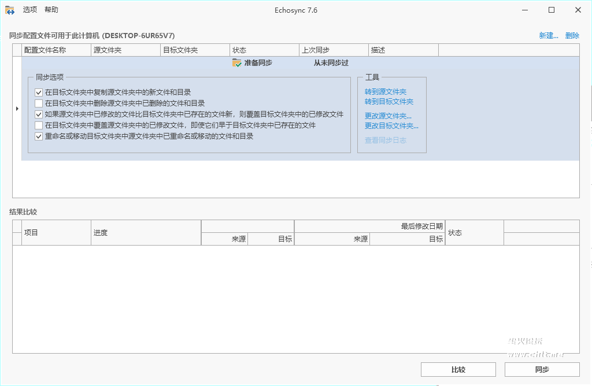Click the Echosync app icon in title bar
Screen dimensions: 592x386
click(x=10, y=10)
